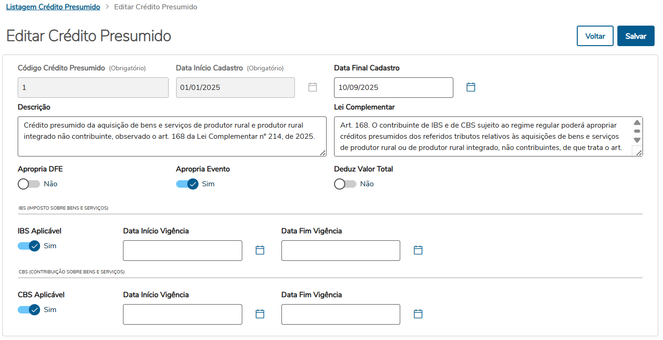663x340 pixels.
Task: Click IBS Data Início Vigência input
Action: click(182, 251)
